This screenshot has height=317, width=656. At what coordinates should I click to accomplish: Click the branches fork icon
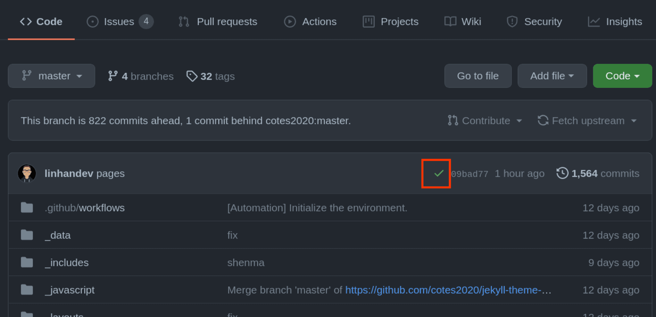click(x=113, y=76)
